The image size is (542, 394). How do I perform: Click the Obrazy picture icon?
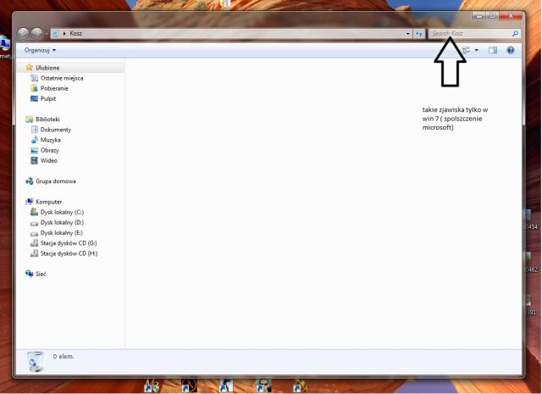point(34,151)
